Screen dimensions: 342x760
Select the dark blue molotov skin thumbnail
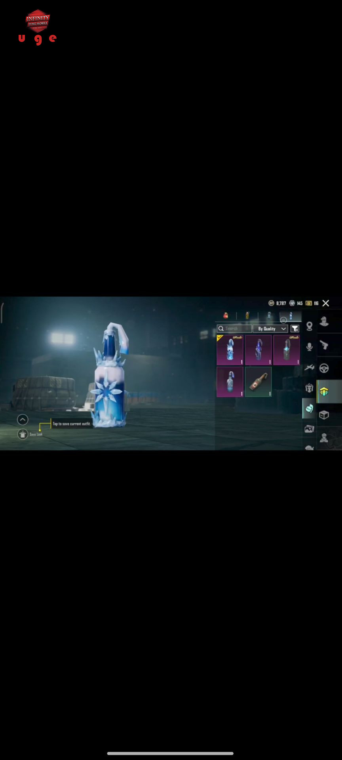coord(258,350)
